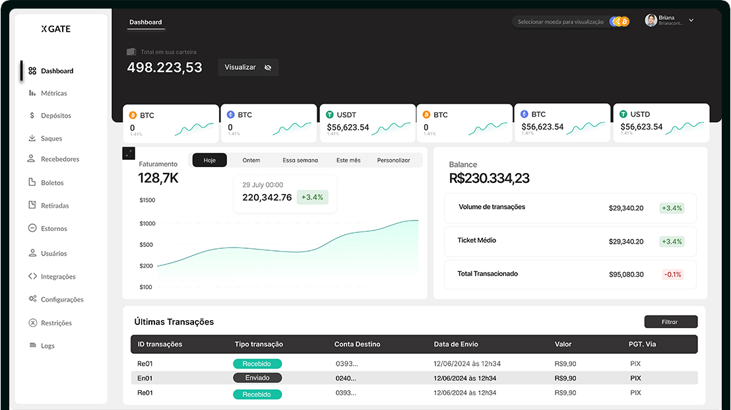Click the Volume de transações row
Screen dimensions: 731x410
570,208
